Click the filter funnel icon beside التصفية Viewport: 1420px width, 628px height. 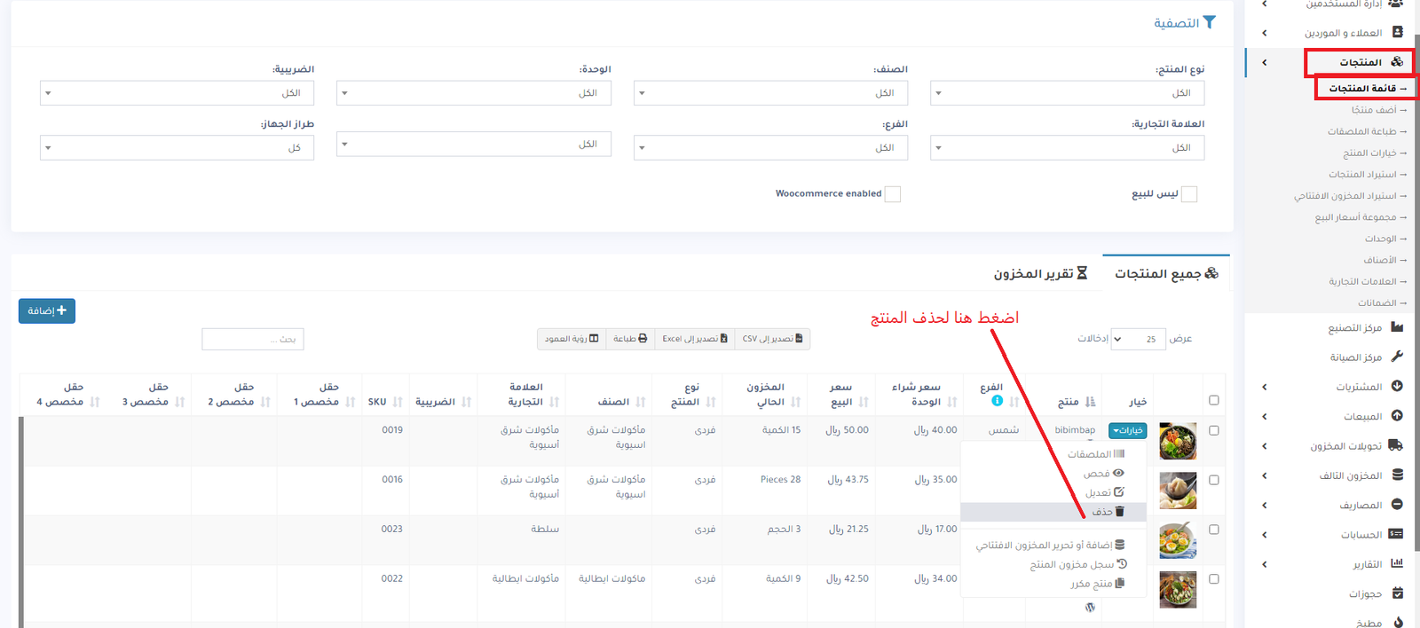click(x=1209, y=22)
